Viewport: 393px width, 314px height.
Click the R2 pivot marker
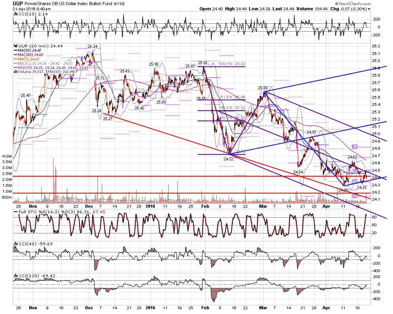(354, 147)
